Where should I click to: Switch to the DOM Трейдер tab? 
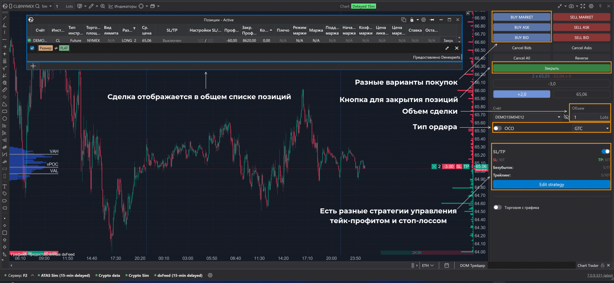[x=472, y=265]
